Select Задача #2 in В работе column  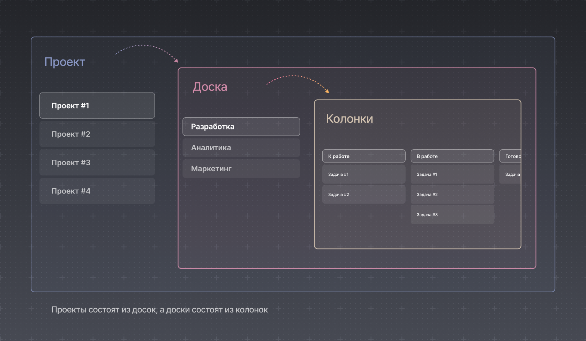452,195
